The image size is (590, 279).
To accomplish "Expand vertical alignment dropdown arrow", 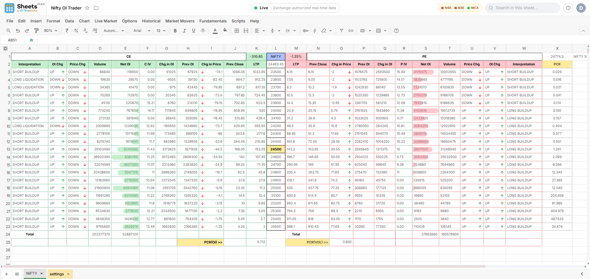I will 279,31.
